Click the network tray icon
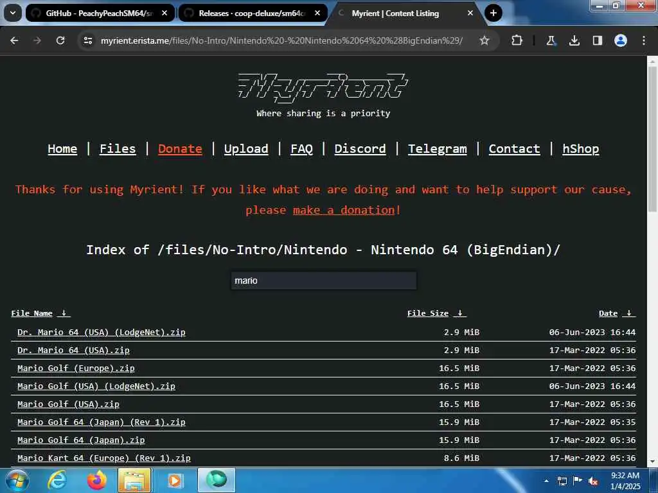This screenshot has height=493, width=658. click(x=562, y=481)
